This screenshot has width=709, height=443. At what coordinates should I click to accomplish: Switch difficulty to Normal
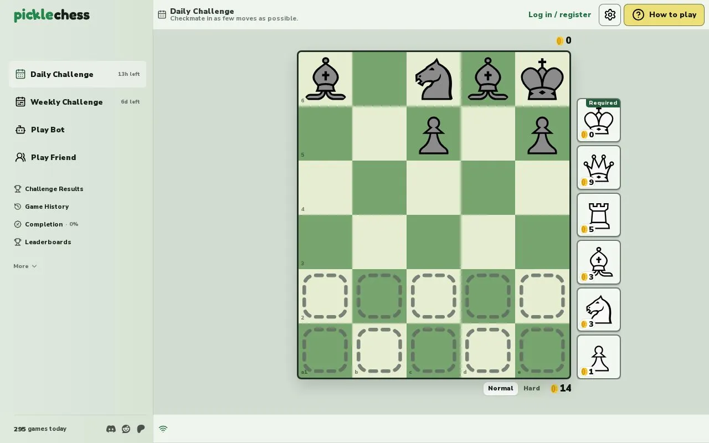coord(501,389)
